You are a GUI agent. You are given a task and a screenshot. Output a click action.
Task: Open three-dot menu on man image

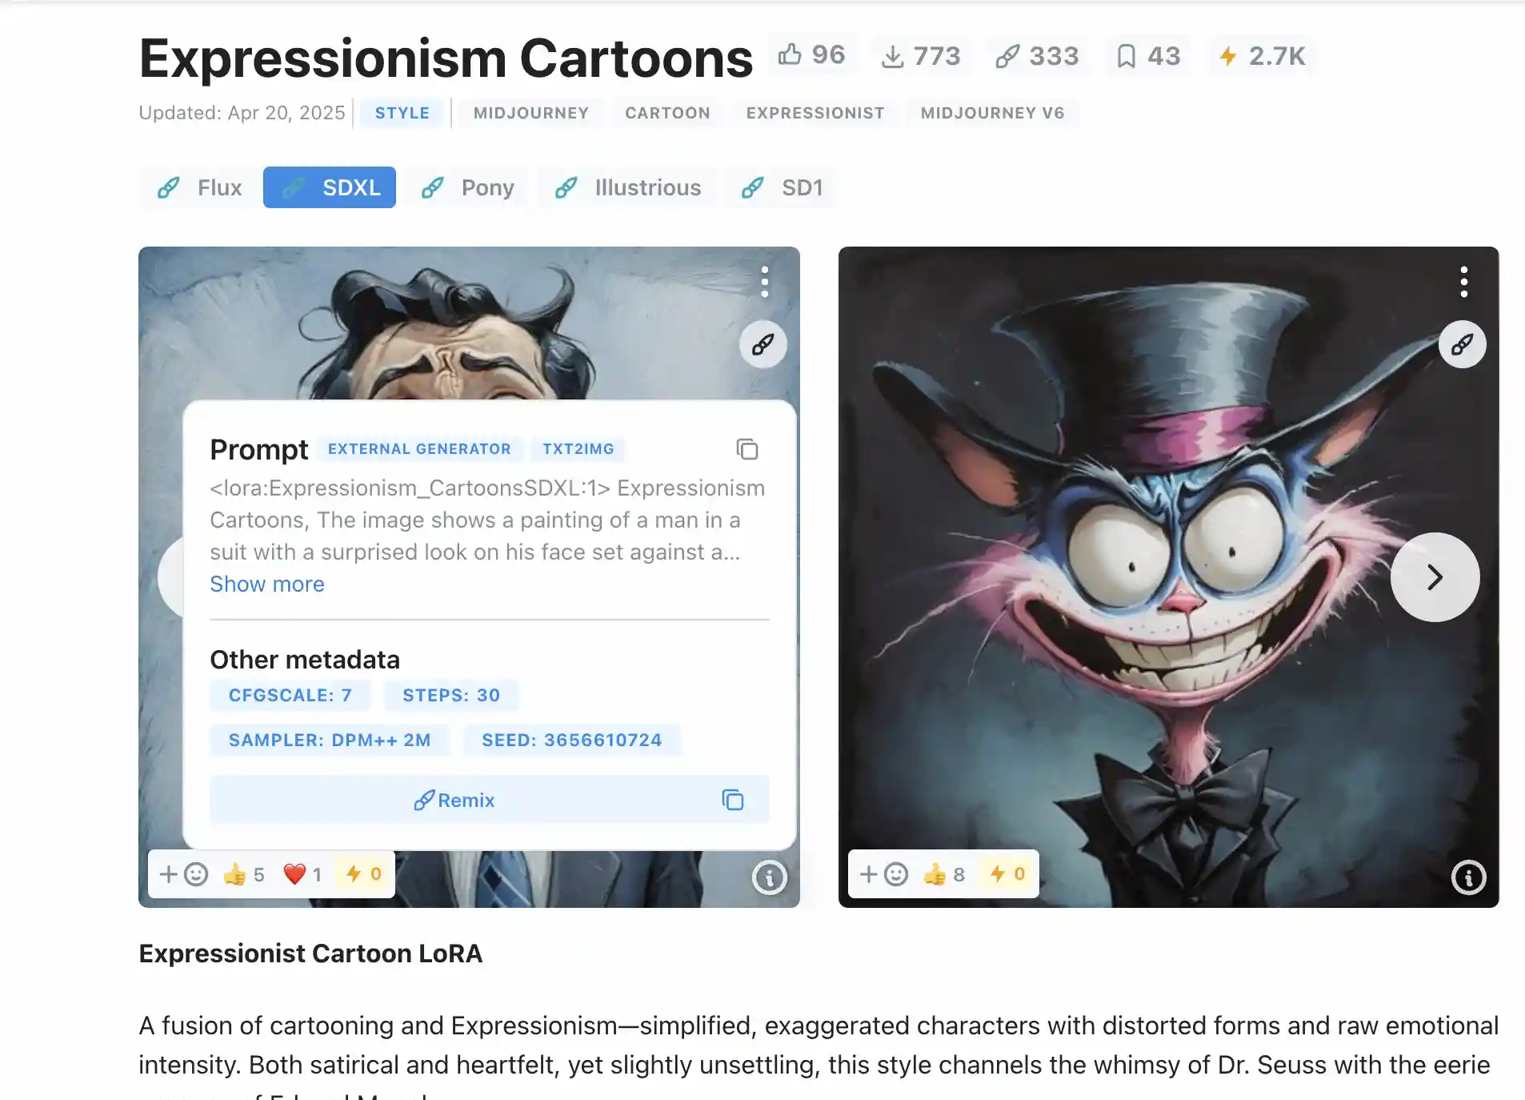[x=765, y=282]
